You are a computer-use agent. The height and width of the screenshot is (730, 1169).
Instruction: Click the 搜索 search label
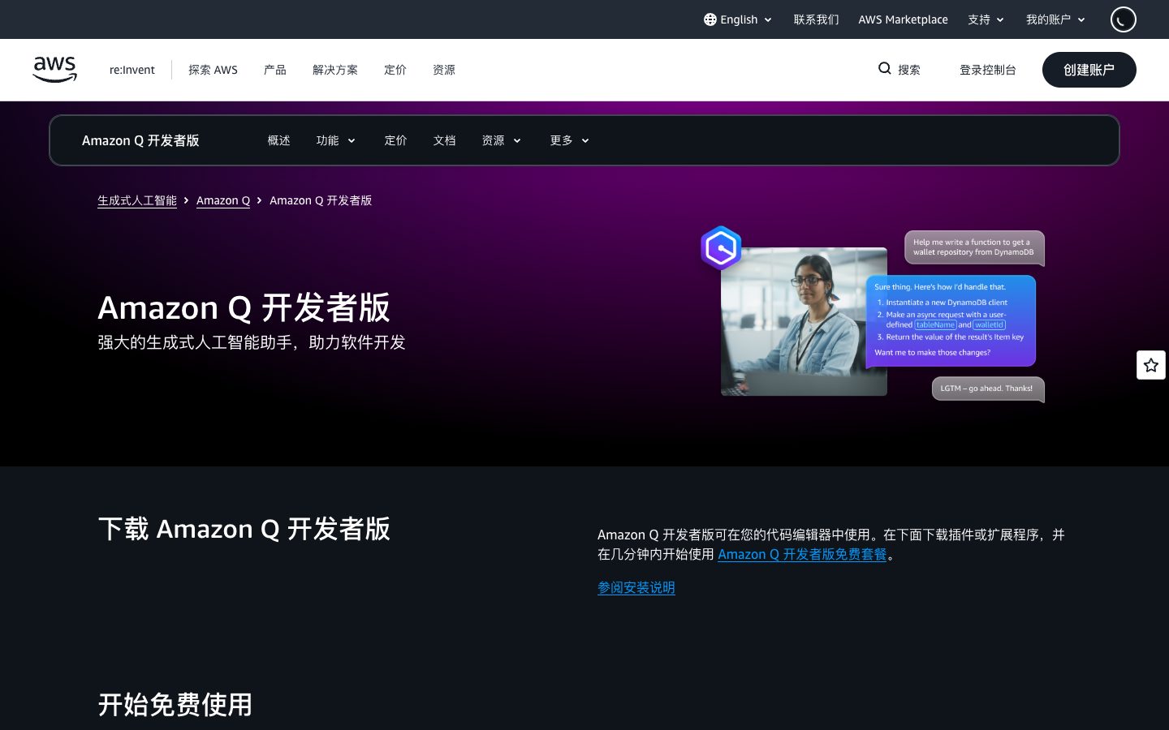click(x=909, y=70)
